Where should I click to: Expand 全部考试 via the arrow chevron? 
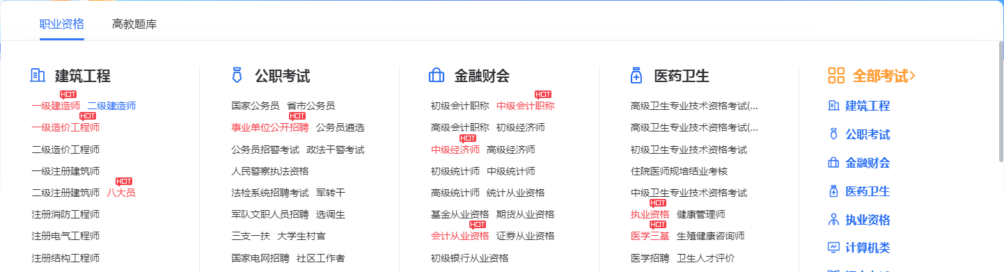pos(912,76)
